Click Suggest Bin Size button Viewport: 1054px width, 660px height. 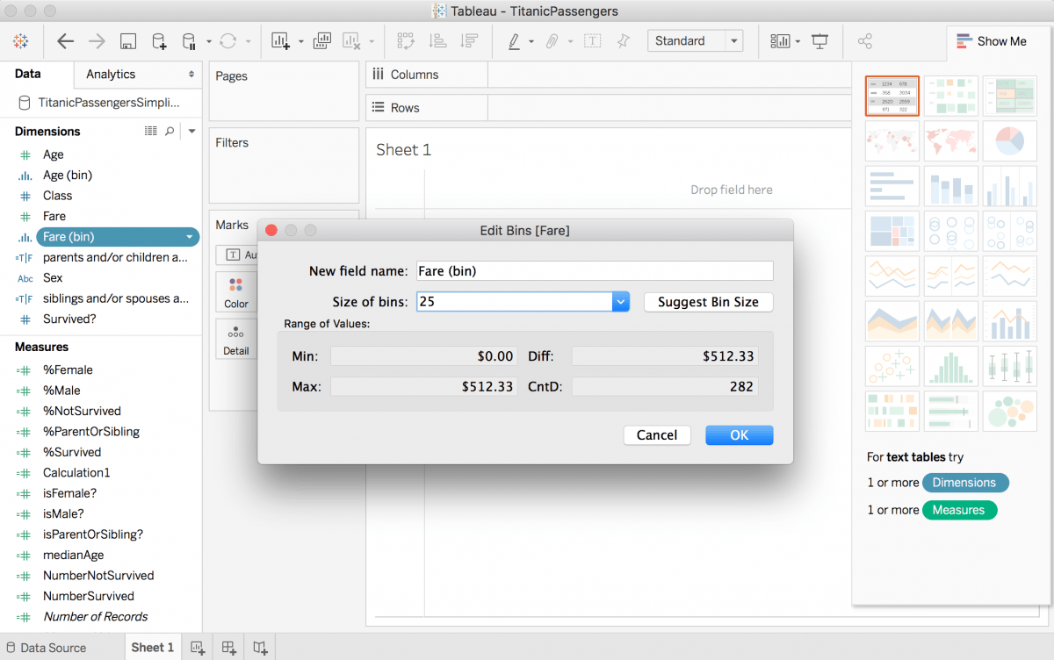click(708, 302)
